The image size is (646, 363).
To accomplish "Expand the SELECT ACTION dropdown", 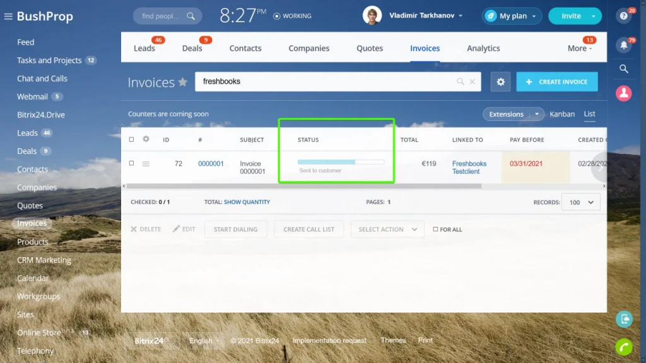I will (x=387, y=229).
